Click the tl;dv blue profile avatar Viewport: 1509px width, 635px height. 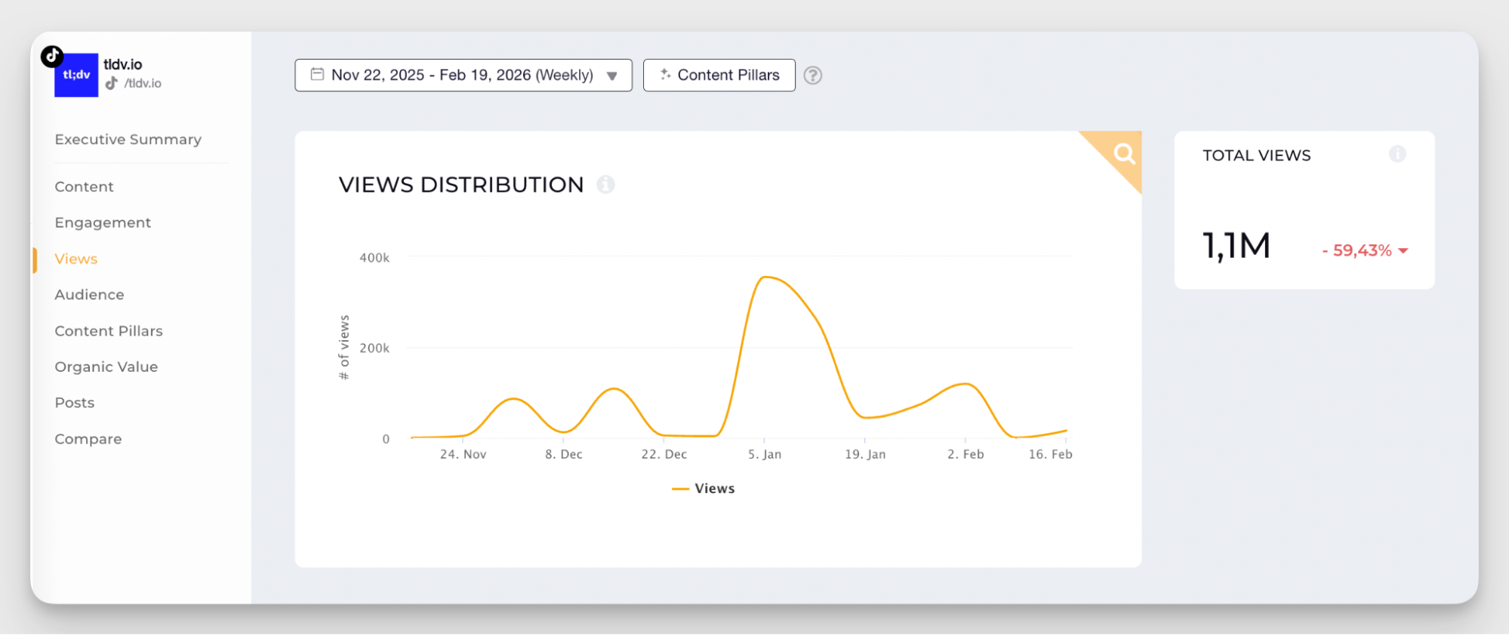click(x=77, y=75)
